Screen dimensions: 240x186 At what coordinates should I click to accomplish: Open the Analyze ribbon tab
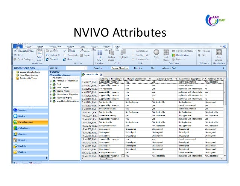[70, 46]
